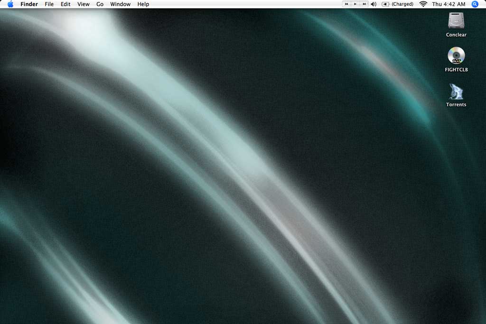Screen dimensions: 486x324
Task: Open the Finder application menu
Action: pyautogui.click(x=29, y=4)
